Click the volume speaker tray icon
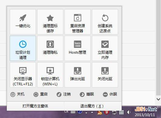The image size is (161, 118). pos(129,112)
